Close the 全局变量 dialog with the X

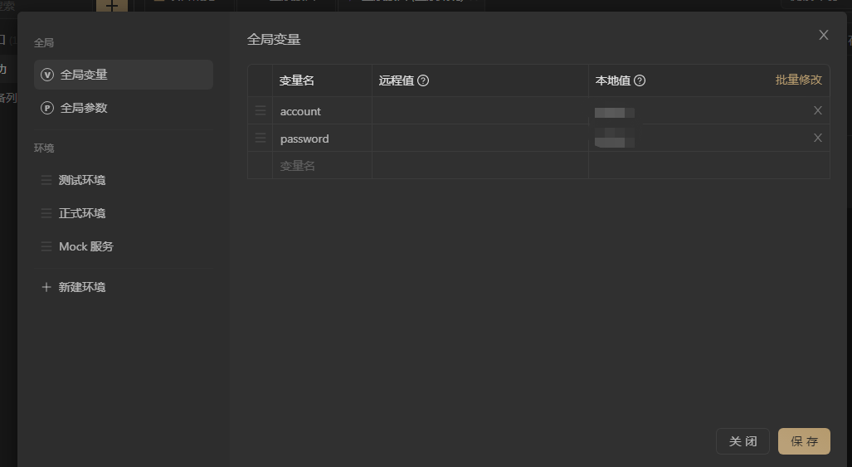coord(824,35)
